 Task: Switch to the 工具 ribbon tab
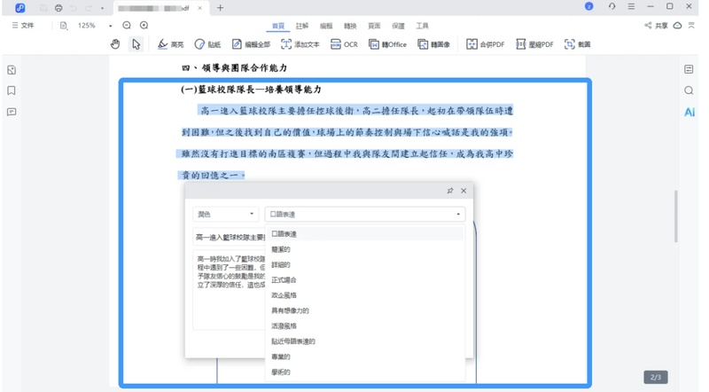pos(422,26)
